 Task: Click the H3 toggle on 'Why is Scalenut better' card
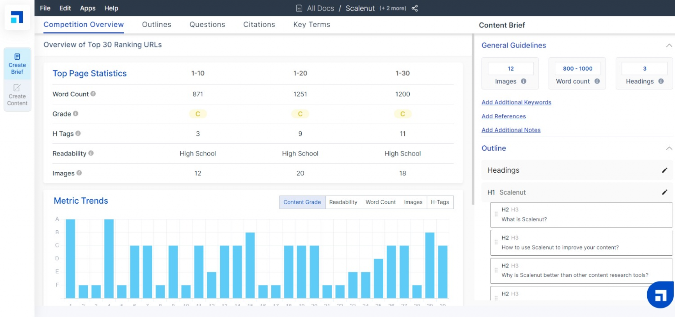[x=514, y=266]
